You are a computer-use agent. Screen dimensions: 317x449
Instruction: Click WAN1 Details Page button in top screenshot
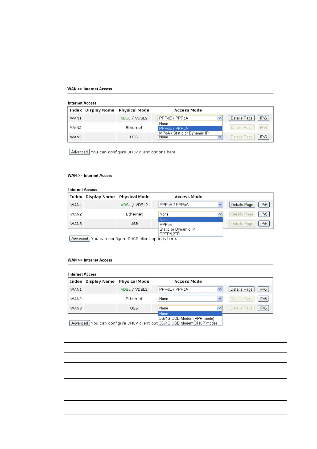241,118
